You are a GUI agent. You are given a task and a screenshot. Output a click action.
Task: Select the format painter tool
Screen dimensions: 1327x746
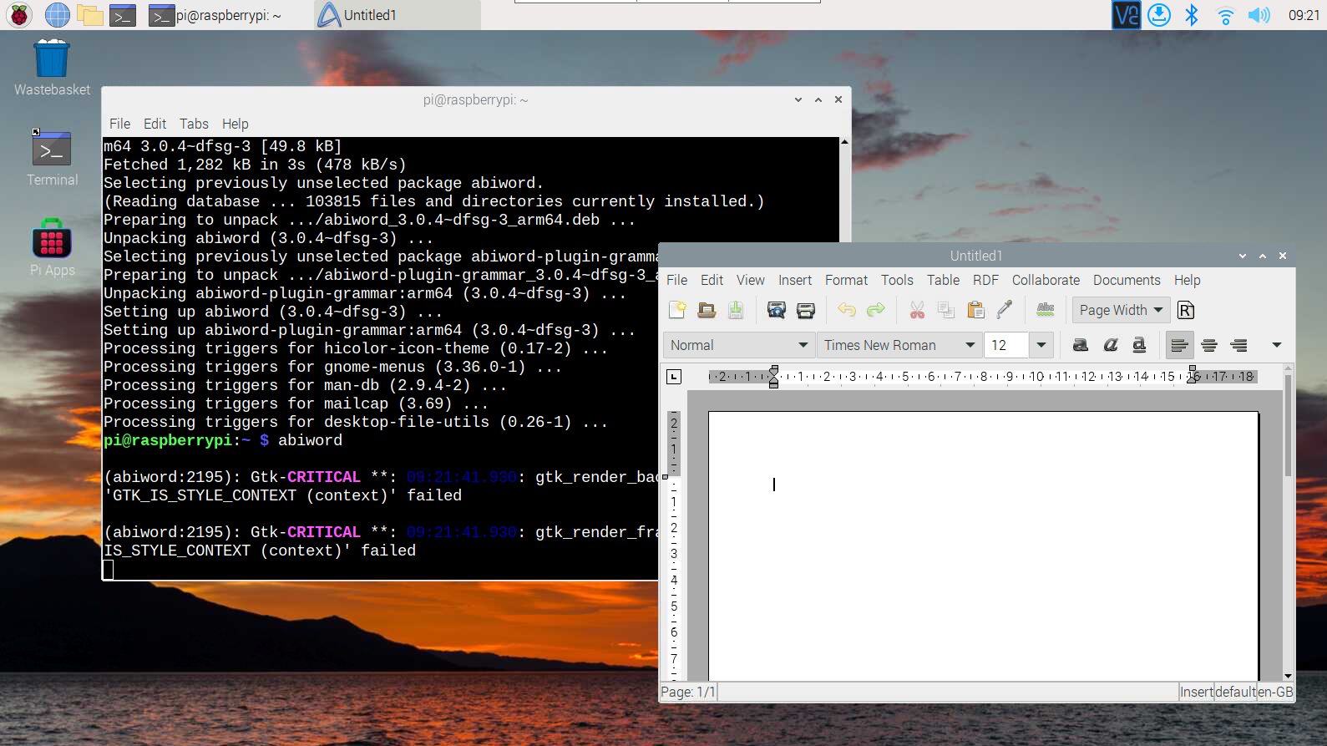click(x=1005, y=310)
